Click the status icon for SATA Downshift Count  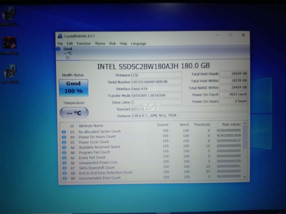click(64, 168)
